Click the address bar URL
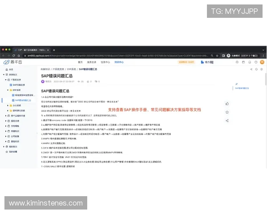The height and width of the screenshot is (214, 267). (x=117, y=56)
